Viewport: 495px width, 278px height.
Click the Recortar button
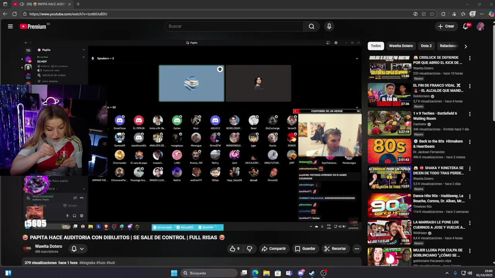335,249
